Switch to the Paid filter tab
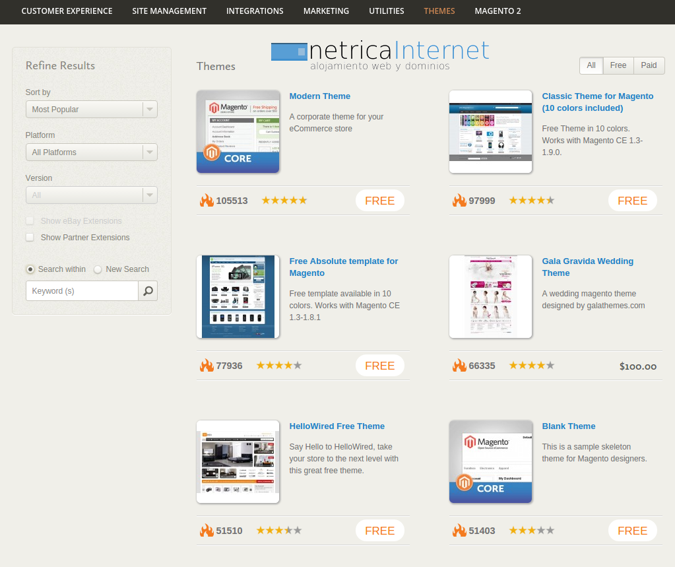This screenshot has height=567, width=675. (x=649, y=65)
